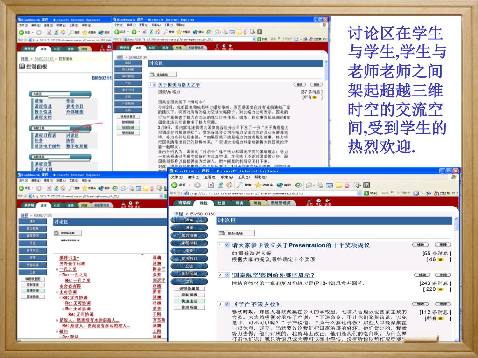478x358 pixels.
Task: Collapse the 一孔之见 thread
Action: (x=57, y=269)
